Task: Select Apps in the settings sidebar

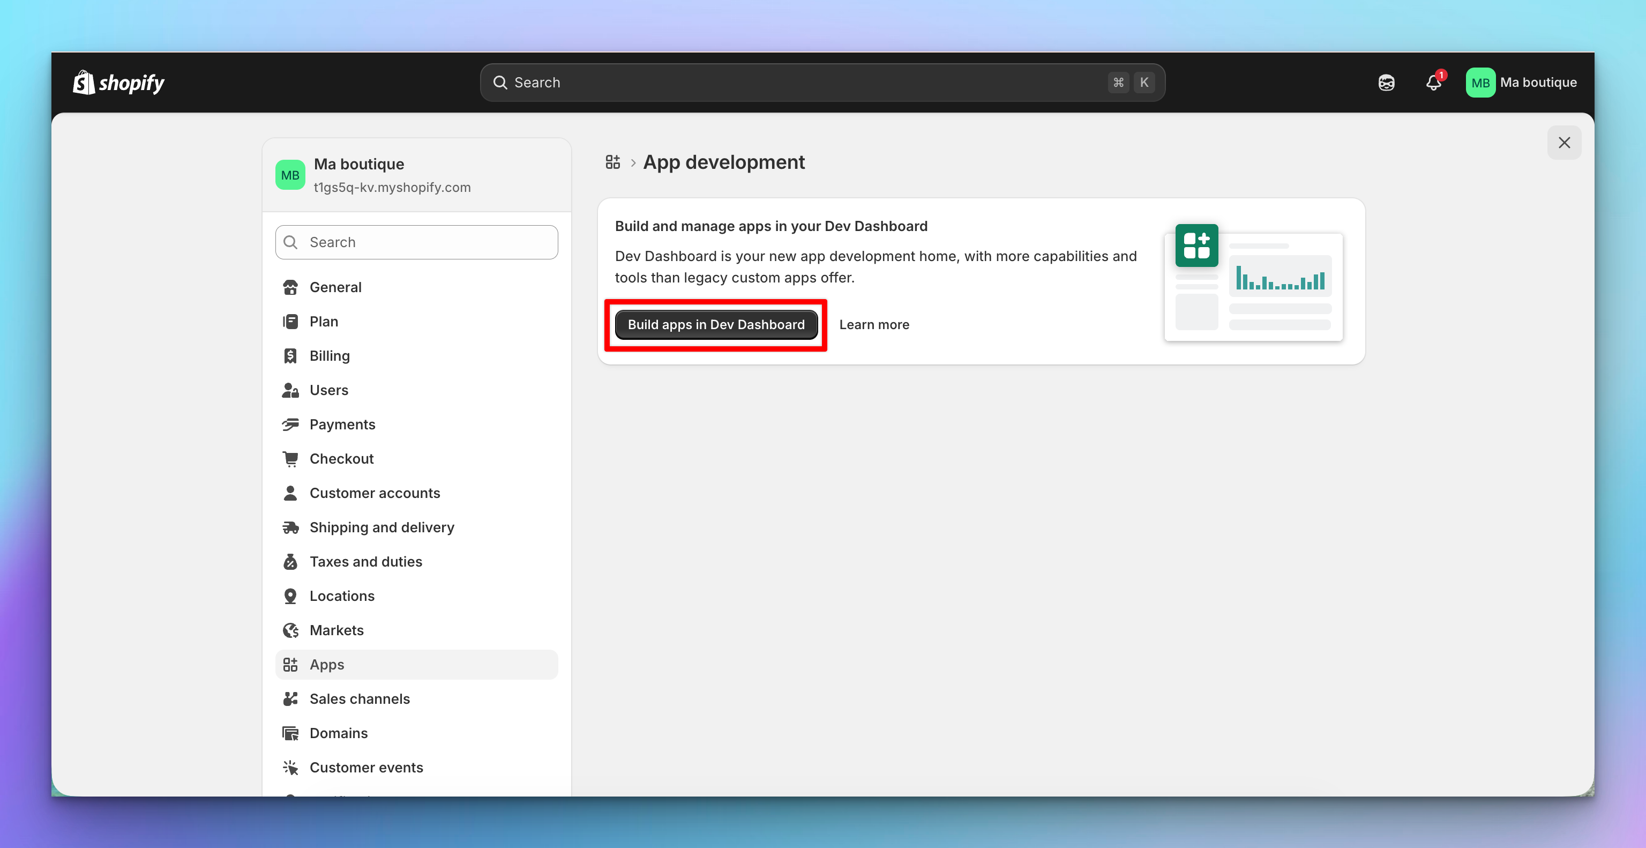Action: (x=417, y=665)
